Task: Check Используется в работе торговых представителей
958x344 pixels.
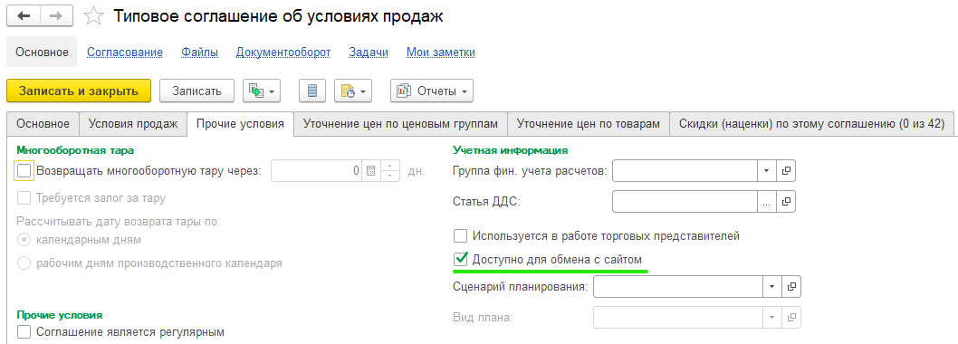Action: (460, 236)
